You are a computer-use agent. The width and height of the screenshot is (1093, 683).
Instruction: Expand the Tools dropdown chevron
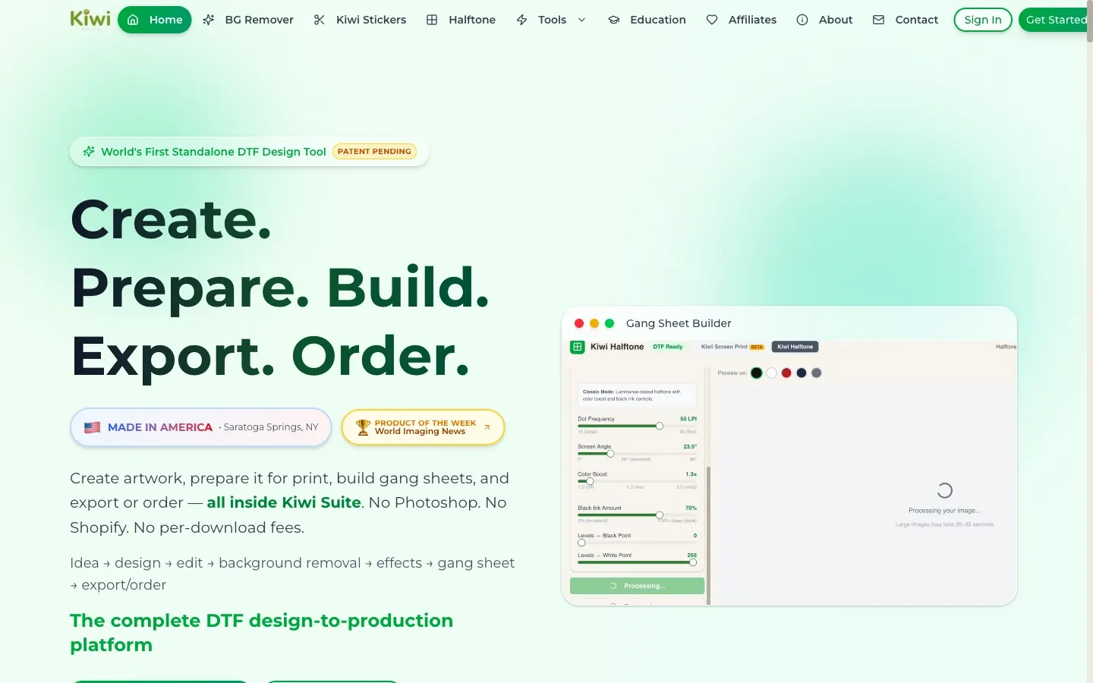[582, 20]
